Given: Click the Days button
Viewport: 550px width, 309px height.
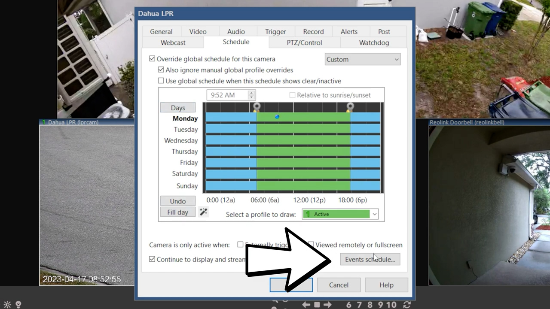Looking at the screenshot, I should click(x=178, y=108).
